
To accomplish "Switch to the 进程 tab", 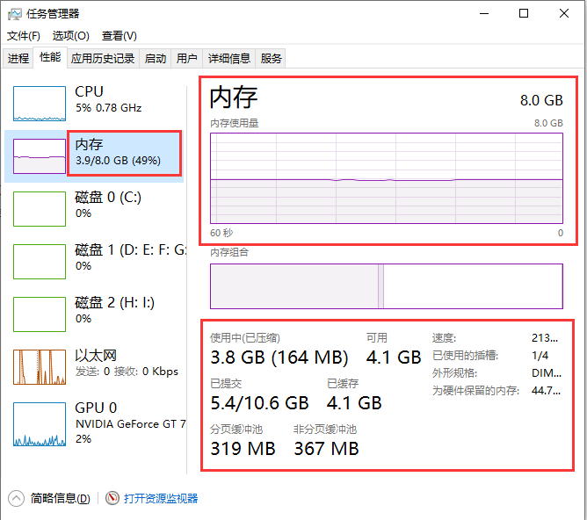I will pyautogui.click(x=18, y=59).
